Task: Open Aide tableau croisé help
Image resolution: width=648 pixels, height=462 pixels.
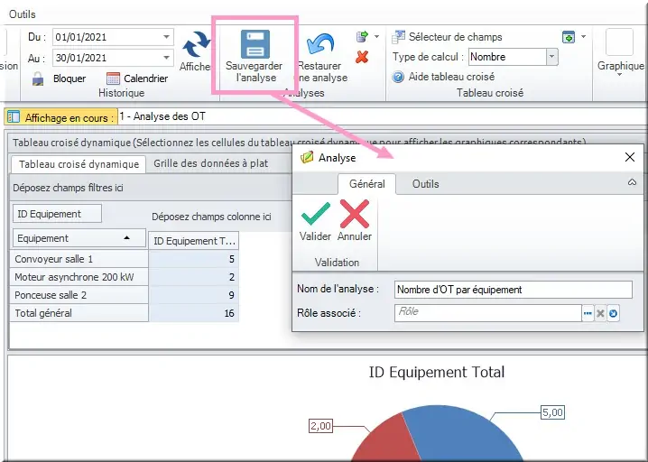Action: tap(443, 77)
